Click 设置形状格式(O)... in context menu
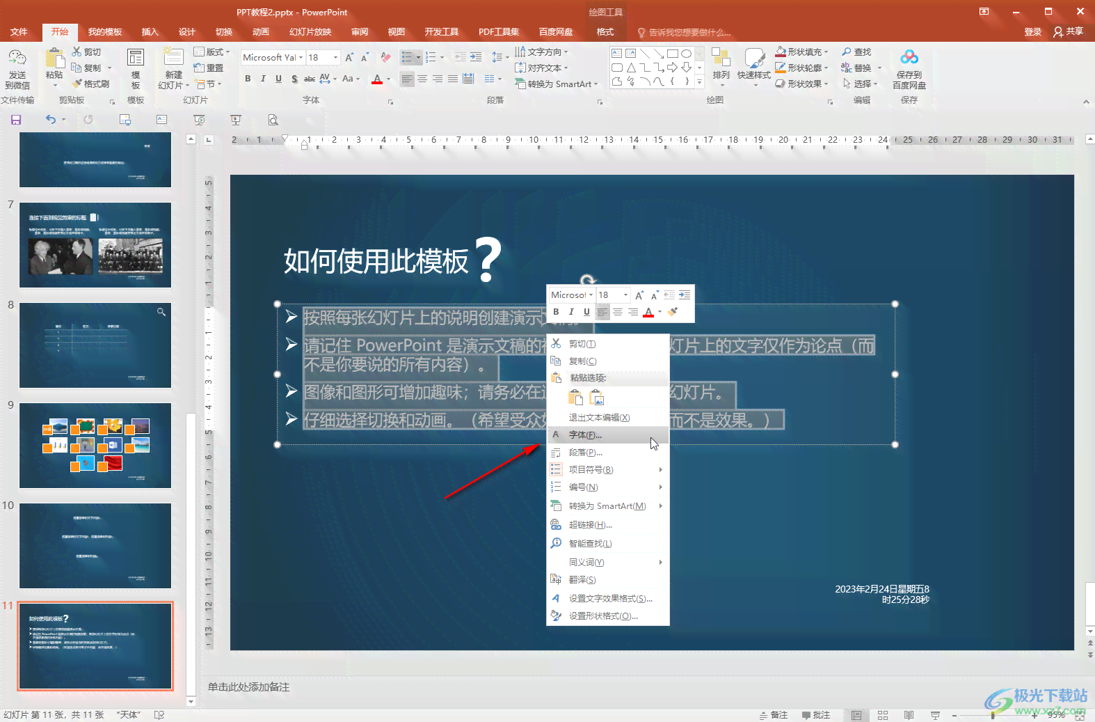 pos(608,616)
